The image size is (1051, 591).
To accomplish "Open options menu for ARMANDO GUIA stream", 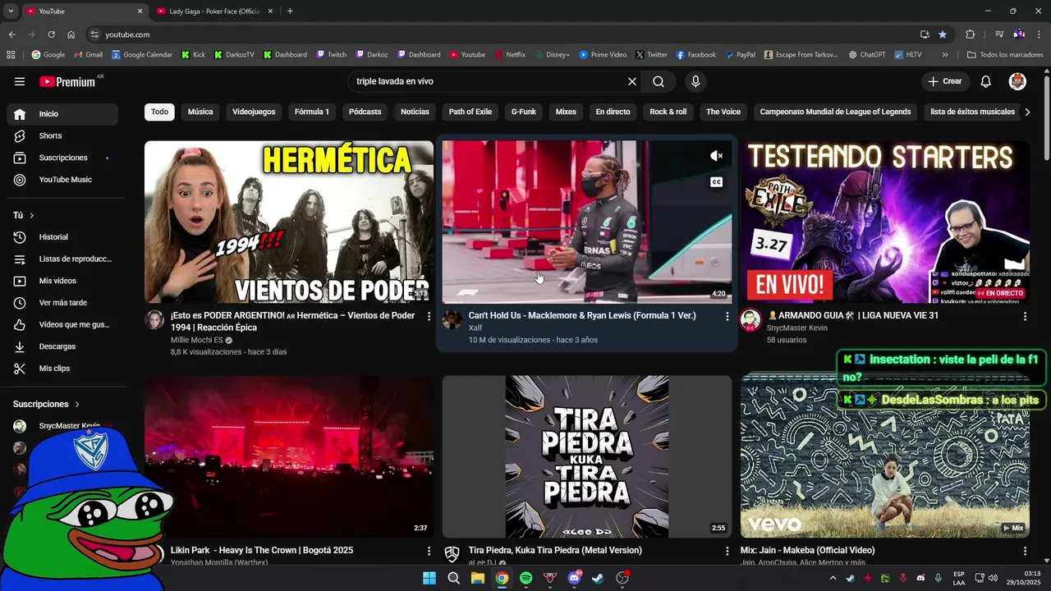I will tap(1025, 316).
